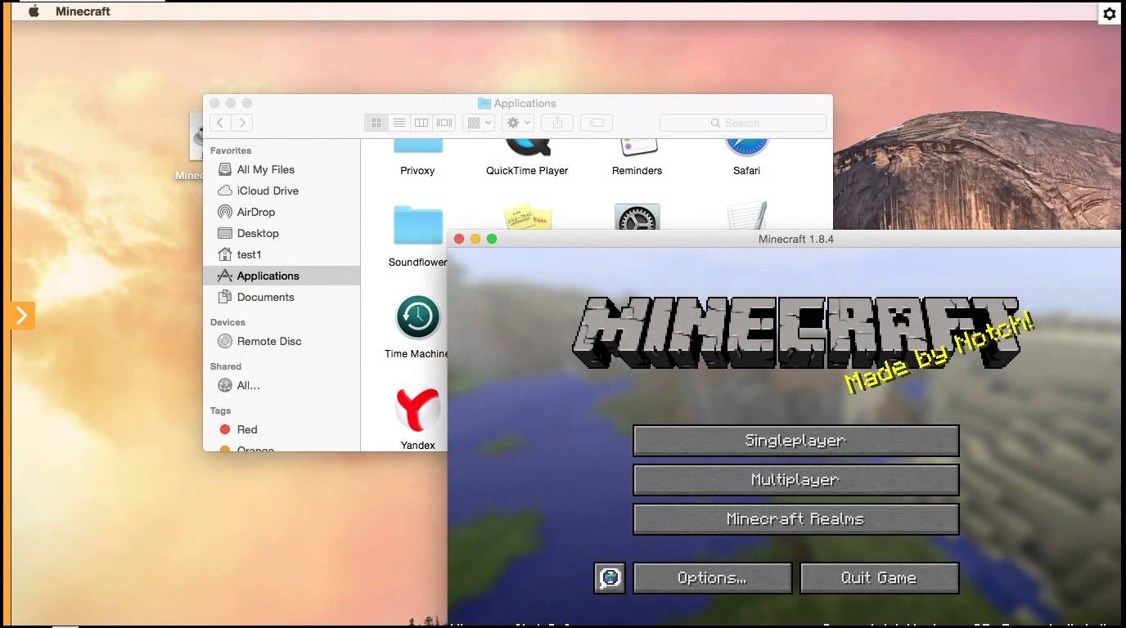Select the Reminders app icon
This screenshot has height=628, width=1126.
(x=637, y=147)
